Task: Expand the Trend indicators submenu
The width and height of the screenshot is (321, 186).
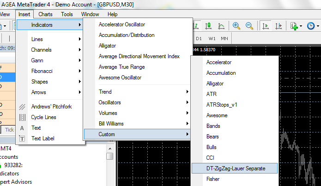Action: tap(137, 92)
